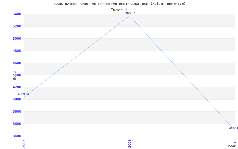Select the 2008 x-axis label

coord(24,144)
